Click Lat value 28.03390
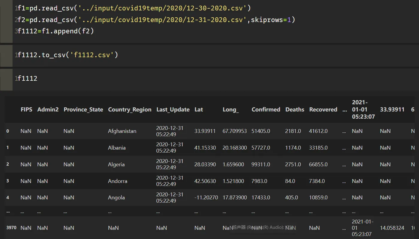Screen dimensions: 419x239 point(205,165)
